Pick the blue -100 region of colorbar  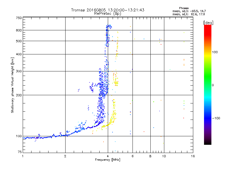click(x=208, y=118)
